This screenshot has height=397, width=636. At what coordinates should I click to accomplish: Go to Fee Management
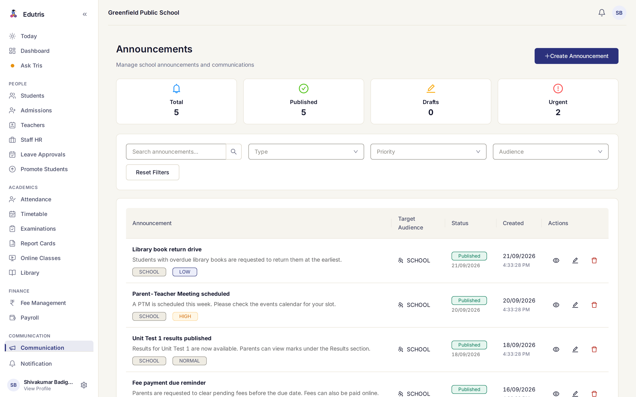click(49, 303)
